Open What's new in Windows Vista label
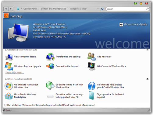 pyautogui.click(x=111, y=66)
